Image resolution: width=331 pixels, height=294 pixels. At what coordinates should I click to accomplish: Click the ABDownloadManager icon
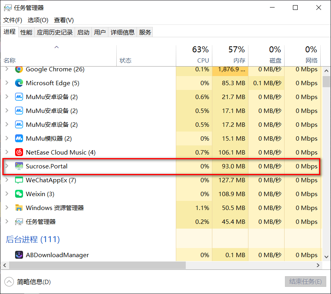point(19,255)
